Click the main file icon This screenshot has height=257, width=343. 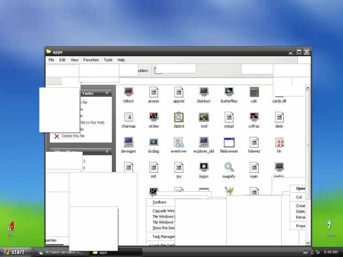(x=254, y=167)
